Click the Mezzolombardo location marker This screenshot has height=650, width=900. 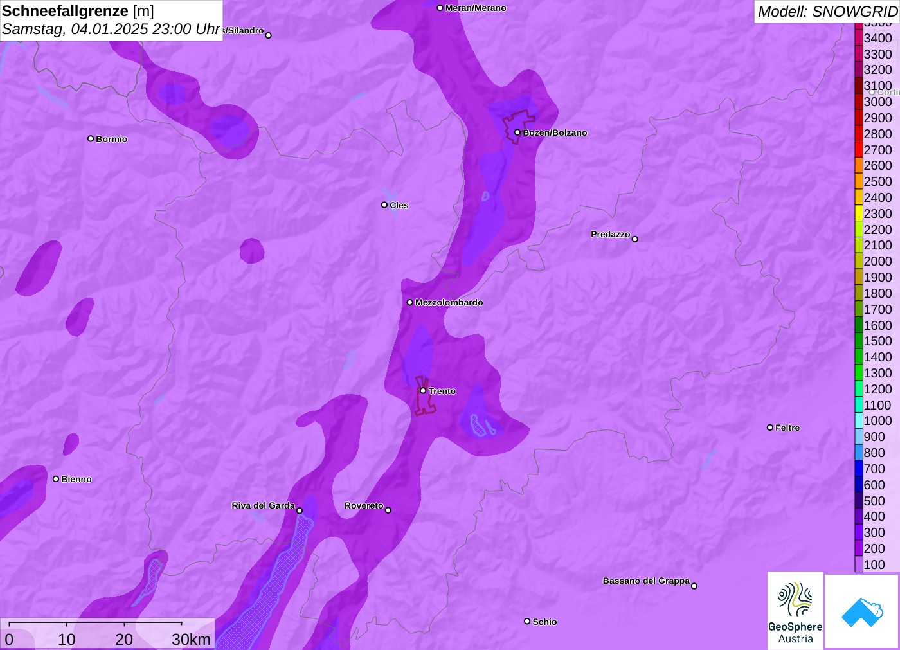coord(410,302)
